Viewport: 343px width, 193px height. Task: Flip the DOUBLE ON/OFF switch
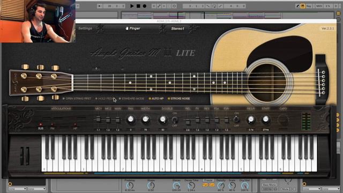click(175, 120)
